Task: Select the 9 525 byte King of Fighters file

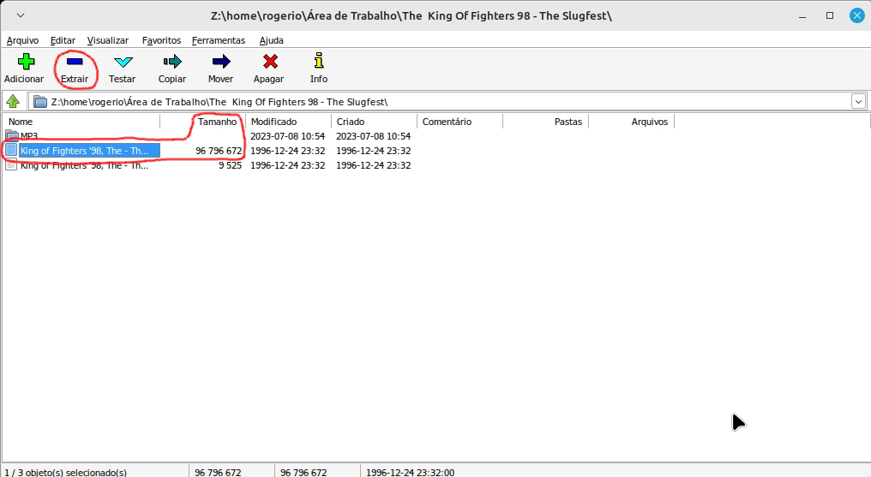Action: tap(84, 165)
